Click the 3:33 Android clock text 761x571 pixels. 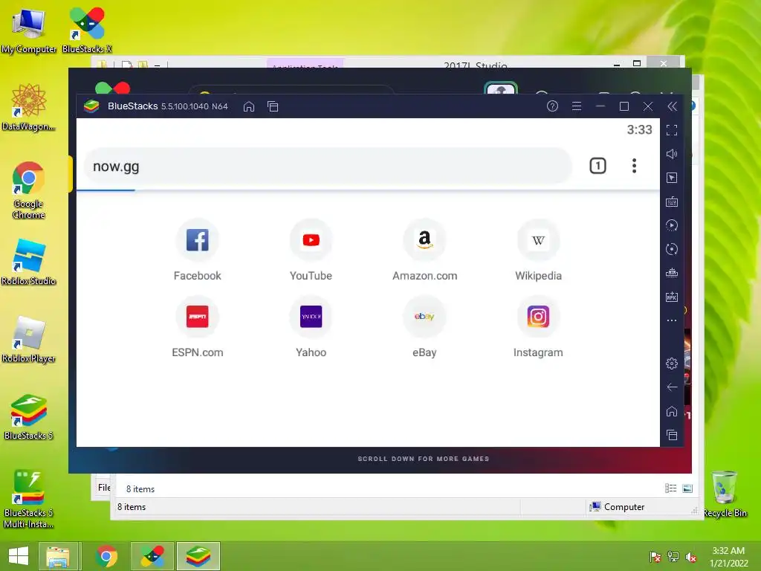639,129
